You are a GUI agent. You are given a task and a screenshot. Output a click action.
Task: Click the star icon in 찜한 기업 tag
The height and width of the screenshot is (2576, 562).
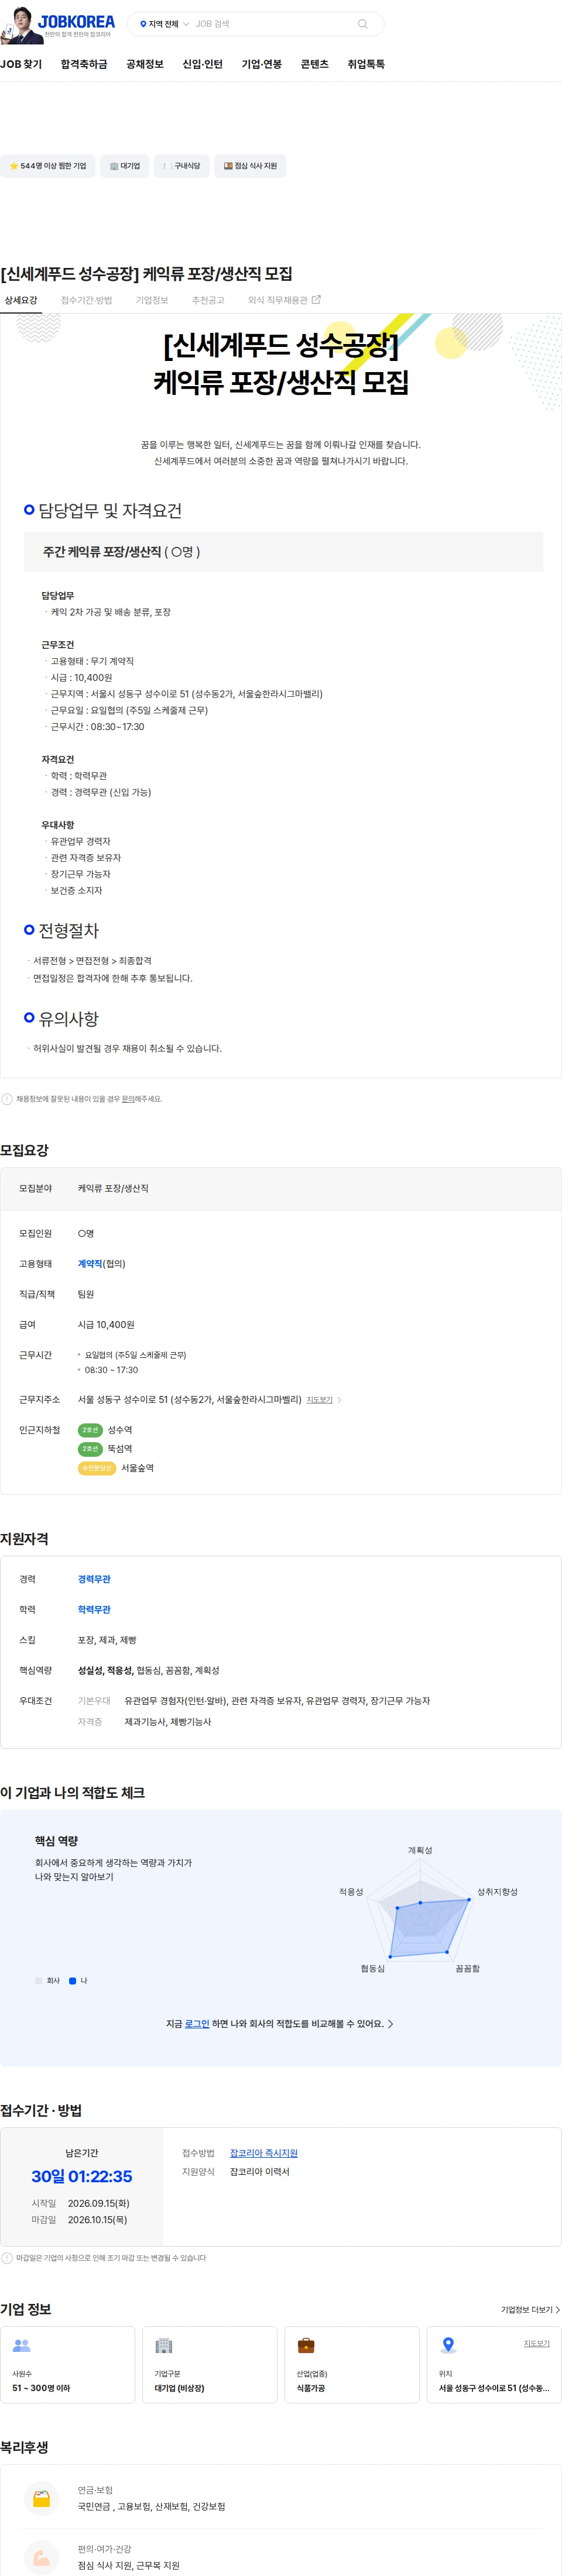coord(14,166)
